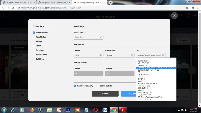Click the Cancel button
This screenshot has height=113, width=201.
click(x=105, y=93)
